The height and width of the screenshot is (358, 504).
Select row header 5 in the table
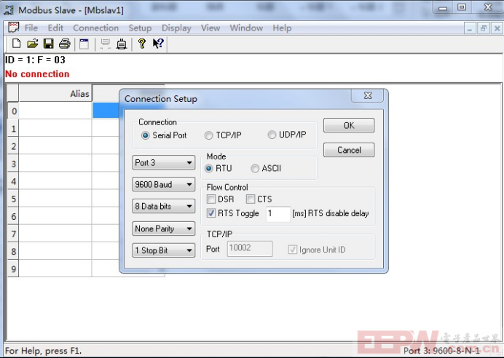[13, 199]
